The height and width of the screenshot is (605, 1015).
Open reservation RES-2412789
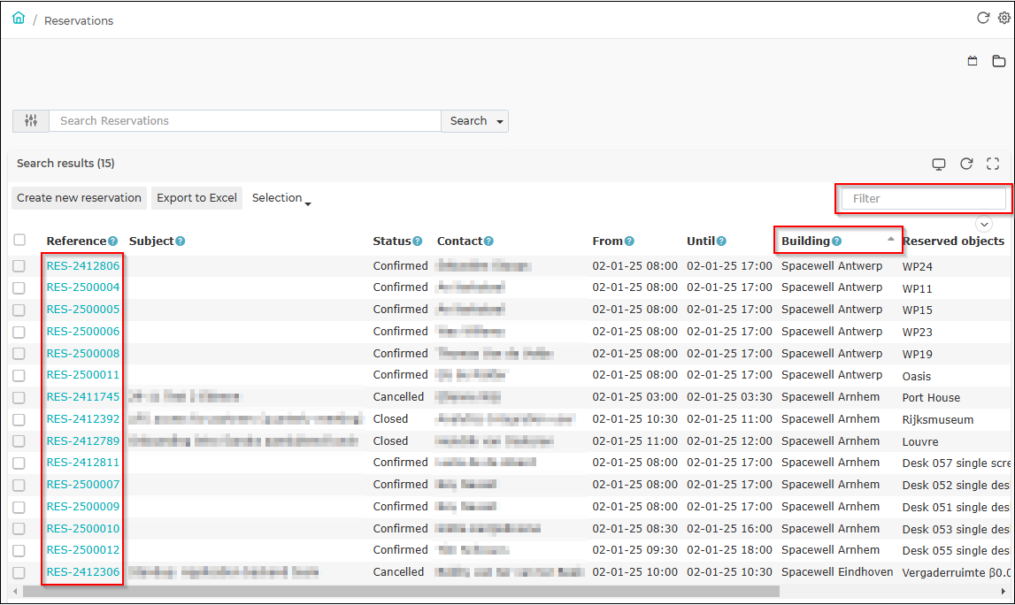(x=83, y=440)
